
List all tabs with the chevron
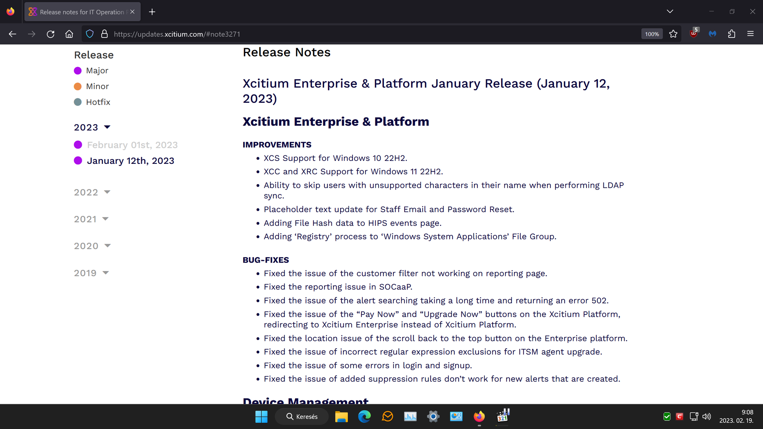(670, 11)
